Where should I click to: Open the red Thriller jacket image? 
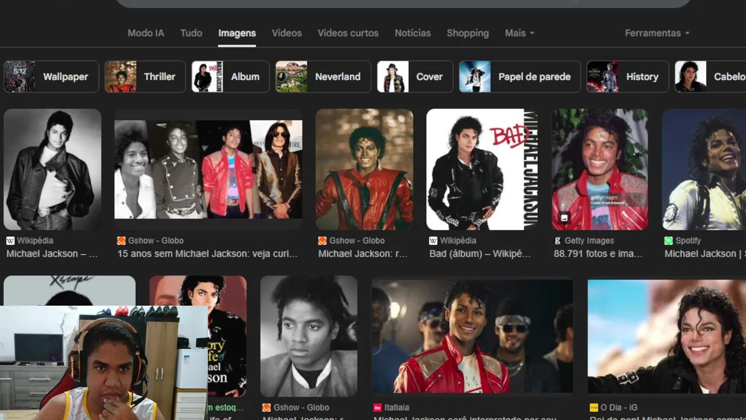(x=364, y=169)
